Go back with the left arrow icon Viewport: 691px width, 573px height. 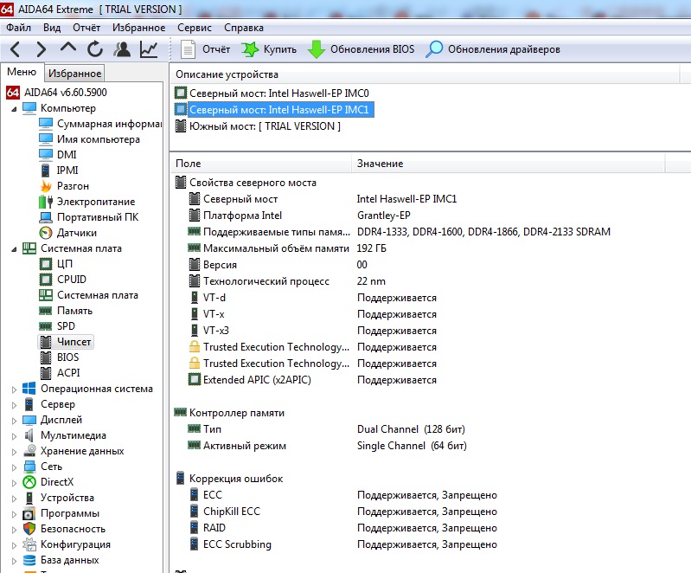coord(15,49)
